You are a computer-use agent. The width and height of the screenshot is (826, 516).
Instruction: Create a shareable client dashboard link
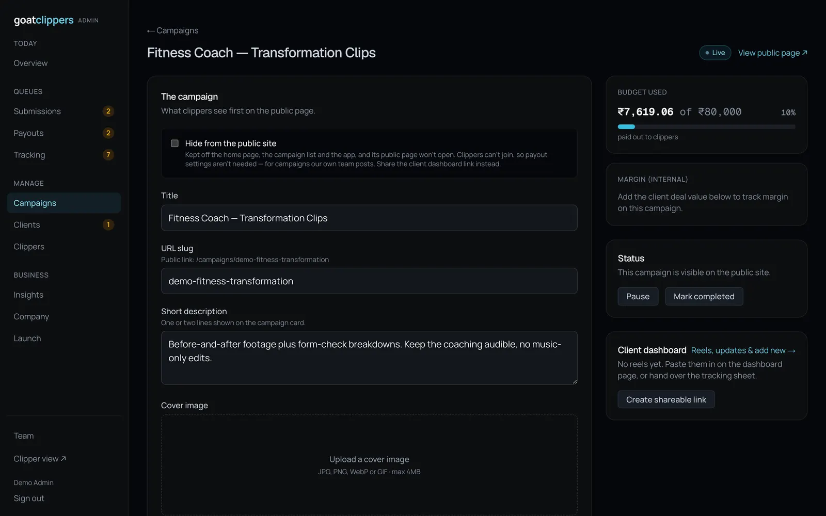(666, 399)
